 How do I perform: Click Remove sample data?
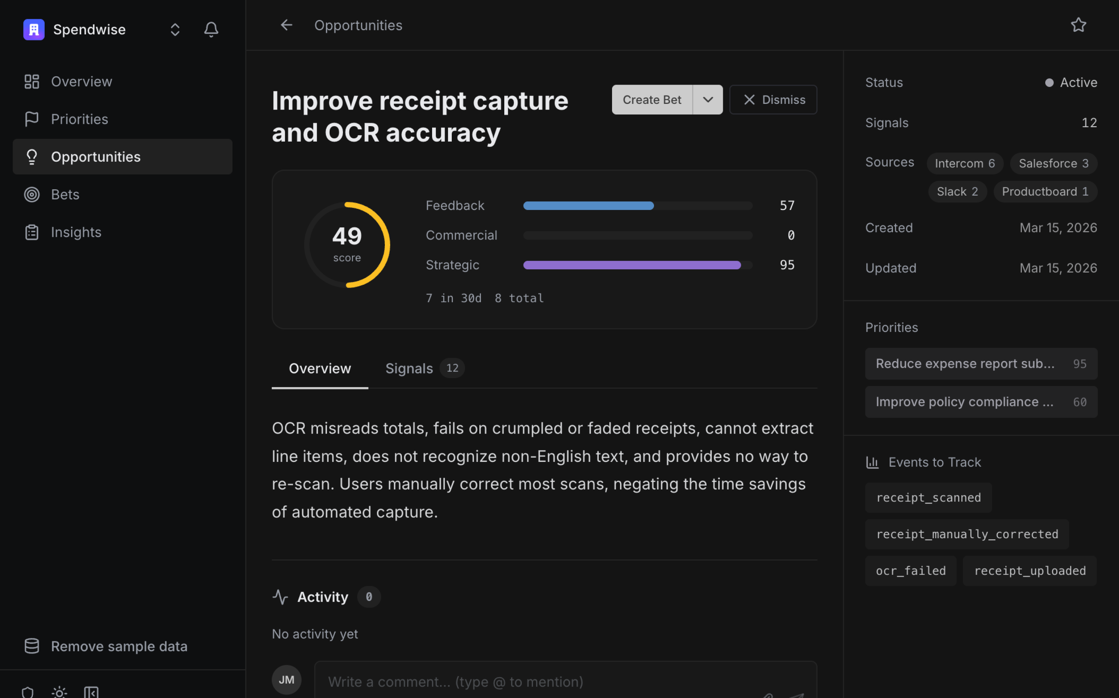(119, 646)
